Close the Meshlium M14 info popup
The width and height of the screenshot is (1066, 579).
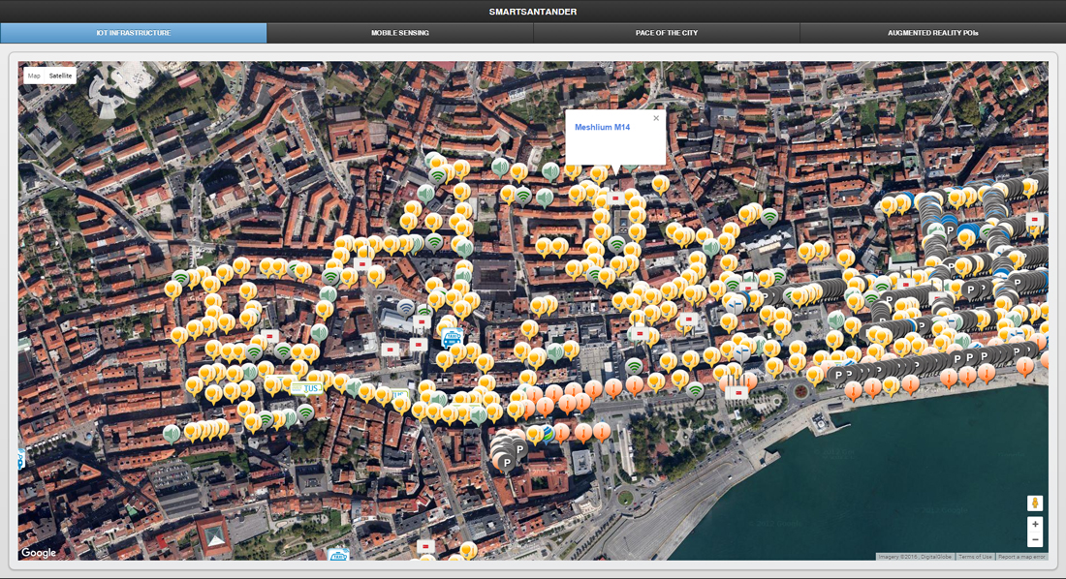pos(656,118)
